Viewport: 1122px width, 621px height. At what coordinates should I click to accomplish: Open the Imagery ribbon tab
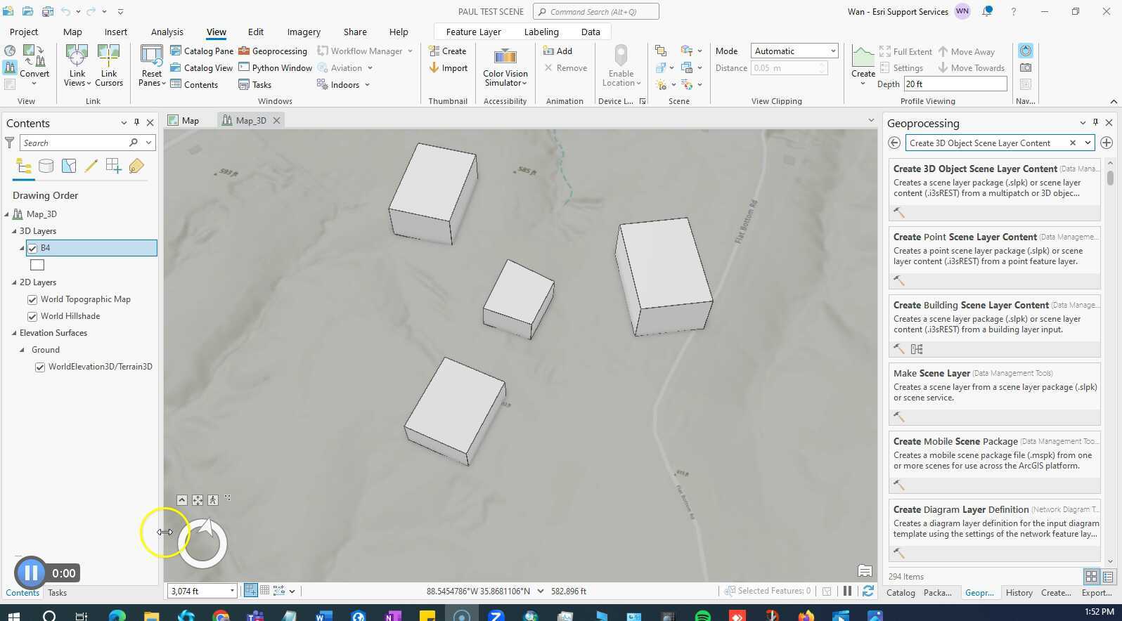tap(304, 32)
